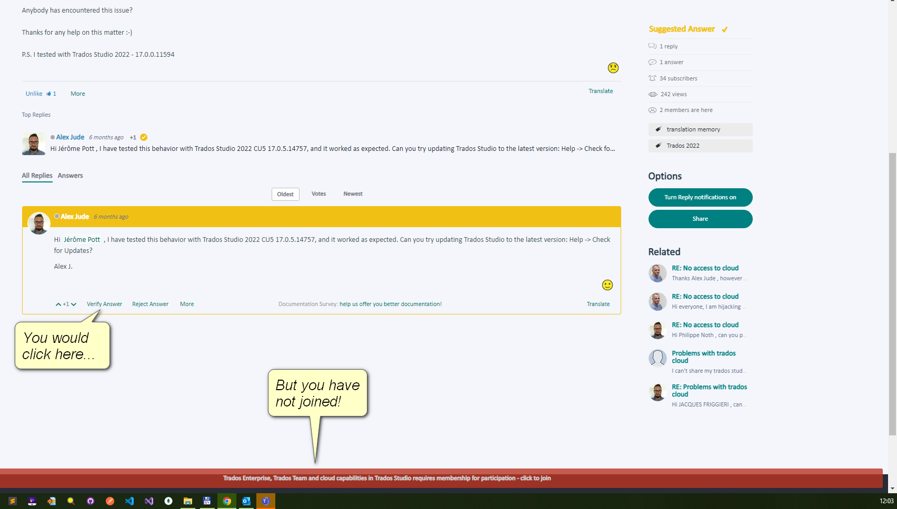Click the page vertical scrollbar

(x=893, y=294)
